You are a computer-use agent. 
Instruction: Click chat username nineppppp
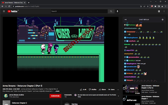[x=131, y=32]
